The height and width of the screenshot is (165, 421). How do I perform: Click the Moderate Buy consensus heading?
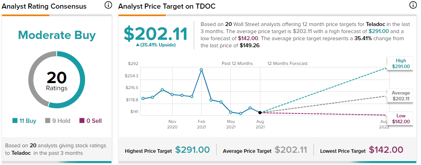click(57, 35)
